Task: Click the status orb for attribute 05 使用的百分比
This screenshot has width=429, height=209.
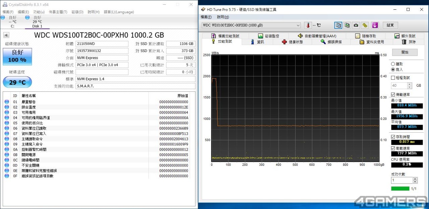Action: point(7,123)
